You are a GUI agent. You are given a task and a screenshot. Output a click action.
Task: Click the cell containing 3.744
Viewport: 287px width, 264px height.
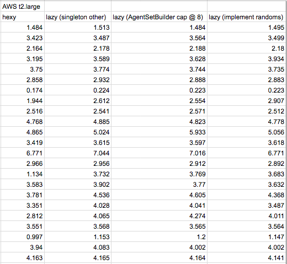tap(159, 69)
